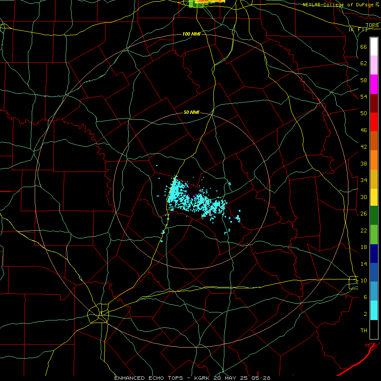Viewport: 381px width, 381px height.
Task: Click the 'K FT' legend units label
Action: pos(358,30)
